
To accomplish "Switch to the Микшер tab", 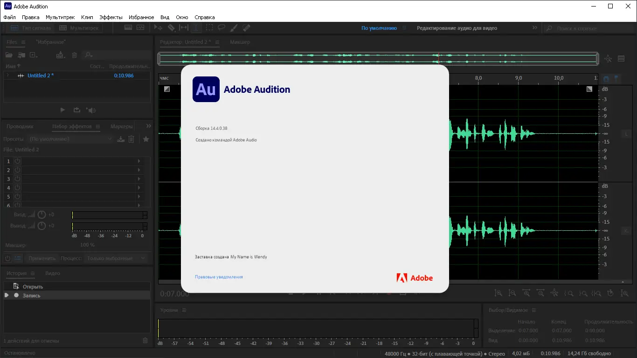I will pos(240,42).
